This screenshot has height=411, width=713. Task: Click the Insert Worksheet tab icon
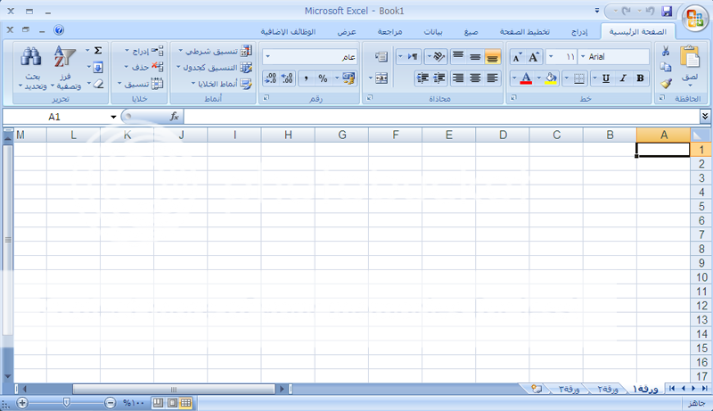click(537, 389)
